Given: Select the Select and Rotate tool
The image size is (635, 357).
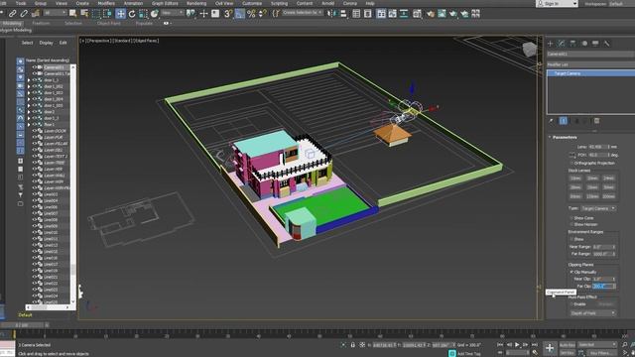Looking at the screenshot, I should 132,14.
